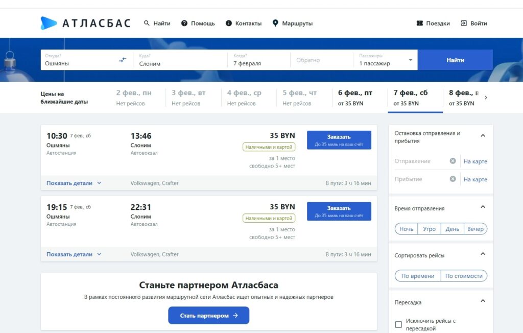Select the 8 фев. date tab
523x333 pixels.
click(x=462, y=98)
